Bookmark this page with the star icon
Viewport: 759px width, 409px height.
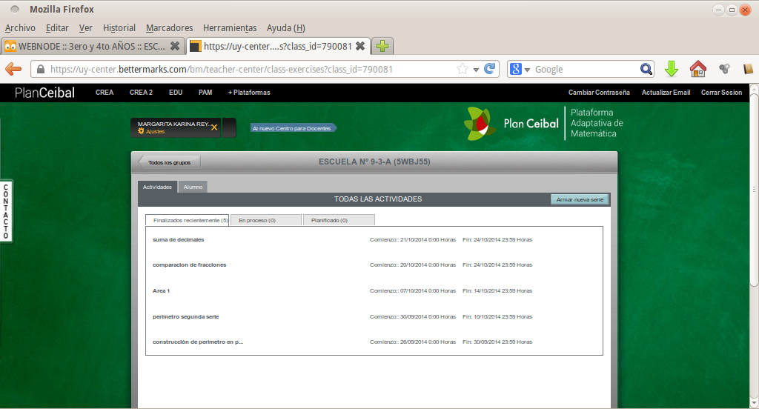(463, 69)
